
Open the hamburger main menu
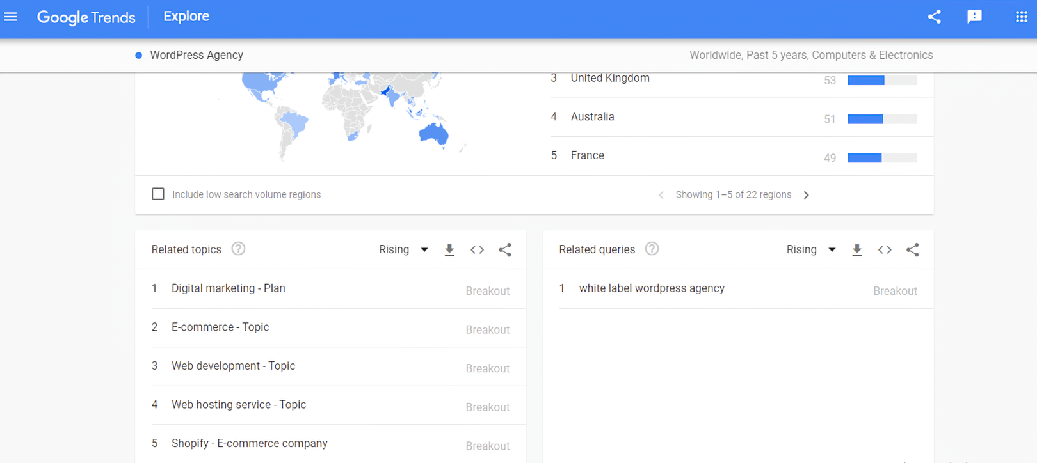pyautogui.click(x=11, y=17)
